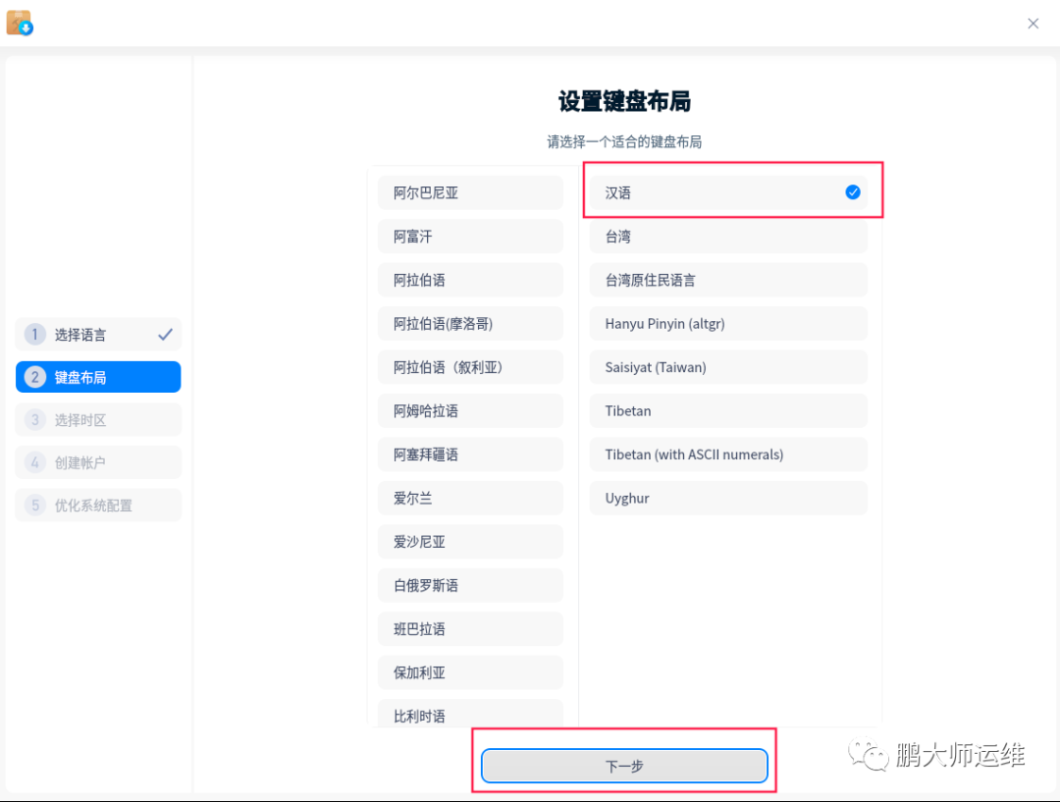The image size is (1060, 802).
Task: Click step number 2 circle icon
Action: point(35,377)
